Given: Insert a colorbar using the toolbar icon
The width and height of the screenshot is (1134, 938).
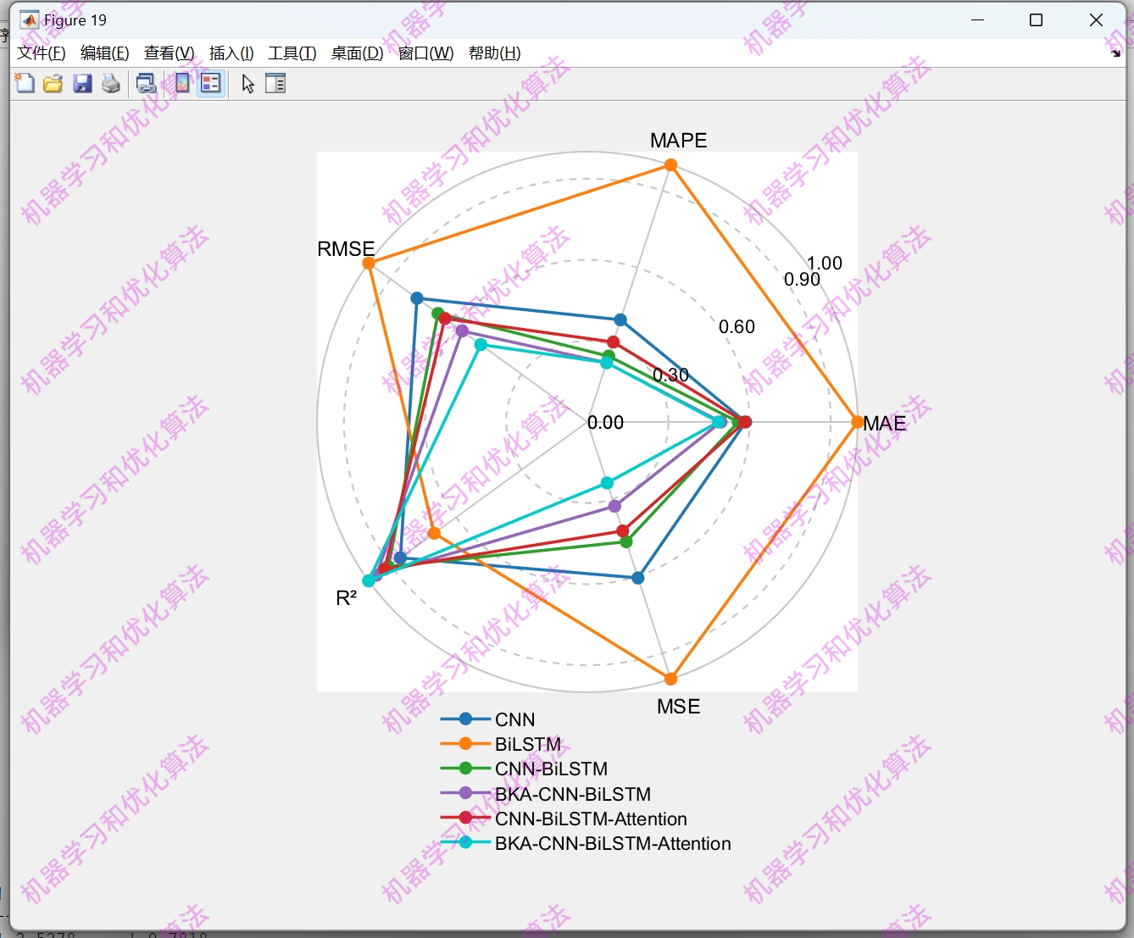Looking at the screenshot, I should point(181,83).
